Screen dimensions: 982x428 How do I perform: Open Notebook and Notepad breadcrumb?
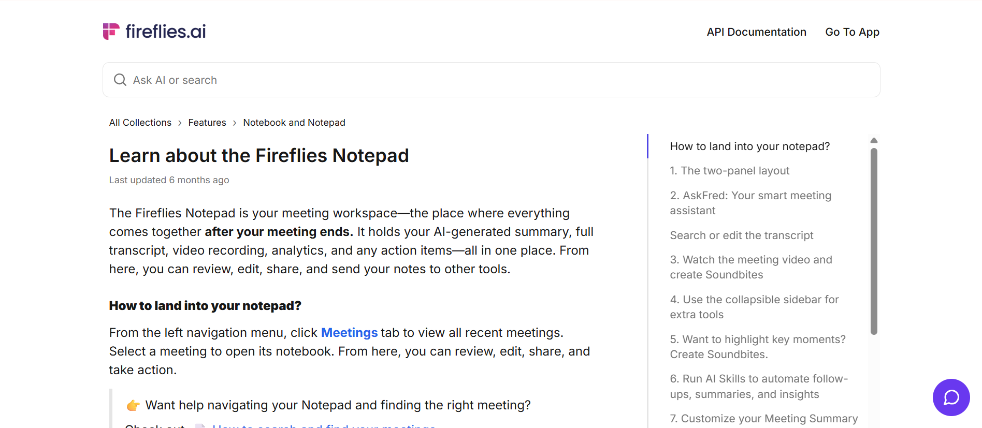point(294,123)
